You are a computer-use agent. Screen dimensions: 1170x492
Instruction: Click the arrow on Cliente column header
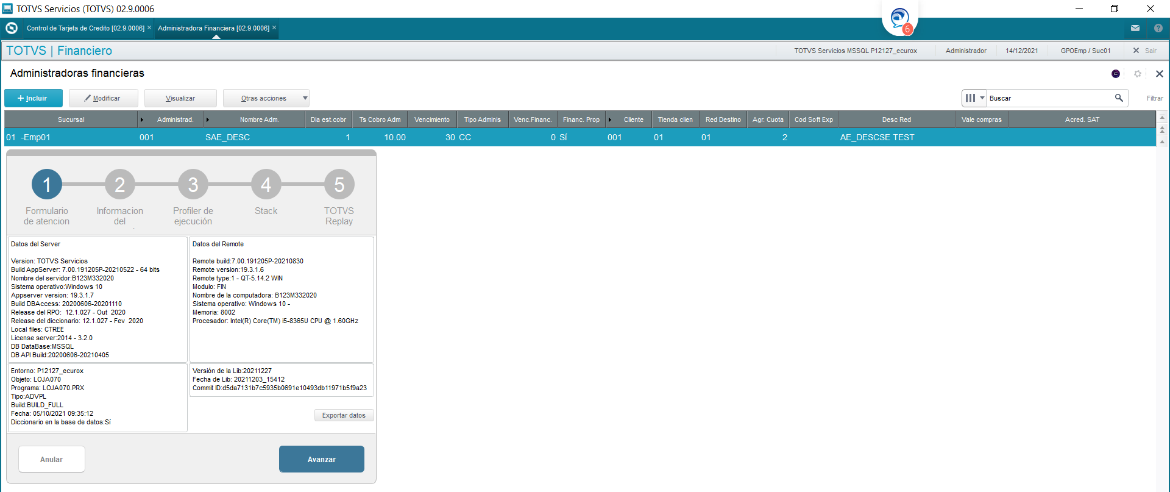610,119
